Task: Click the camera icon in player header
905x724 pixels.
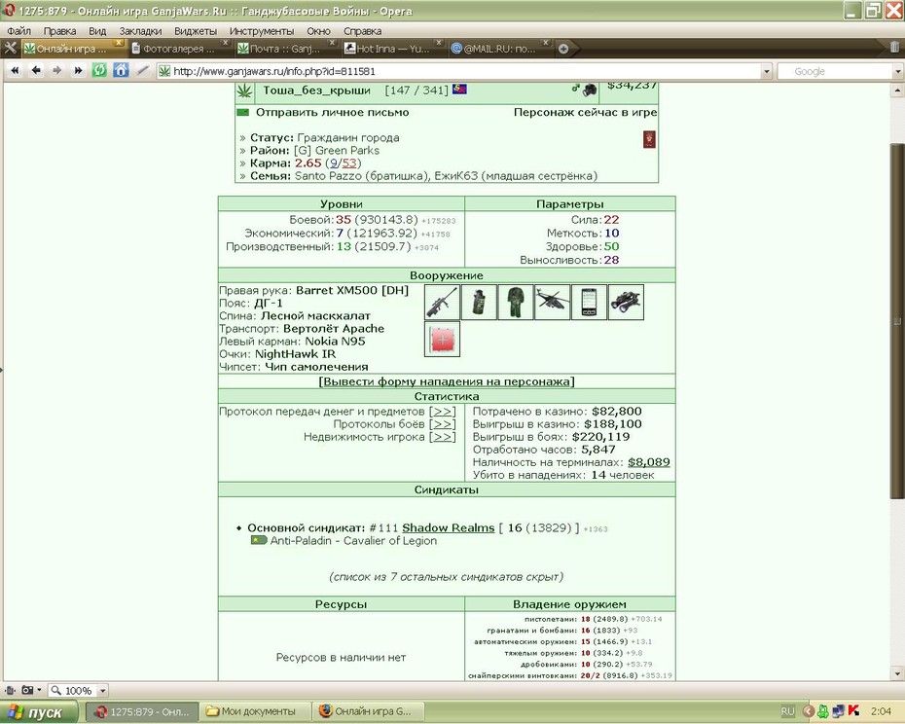Action: pyautogui.click(x=590, y=90)
